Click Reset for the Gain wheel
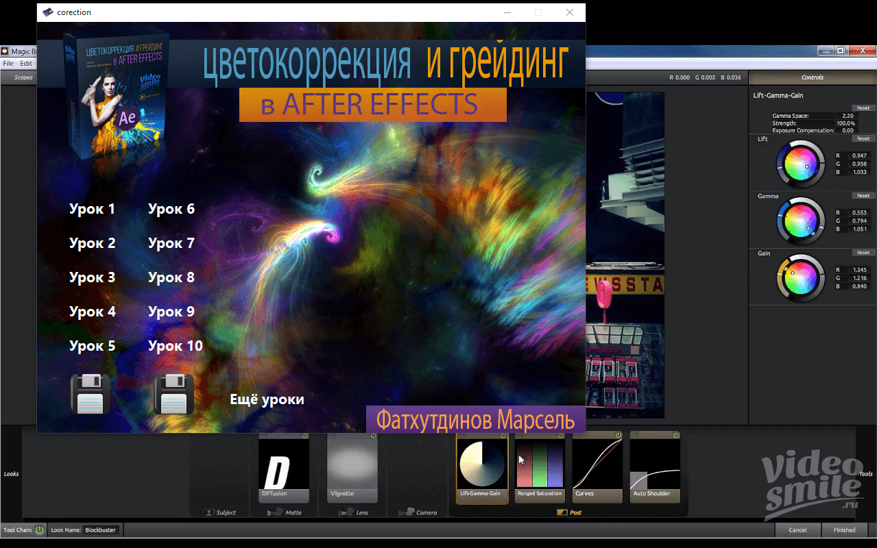 (x=863, y=252)
